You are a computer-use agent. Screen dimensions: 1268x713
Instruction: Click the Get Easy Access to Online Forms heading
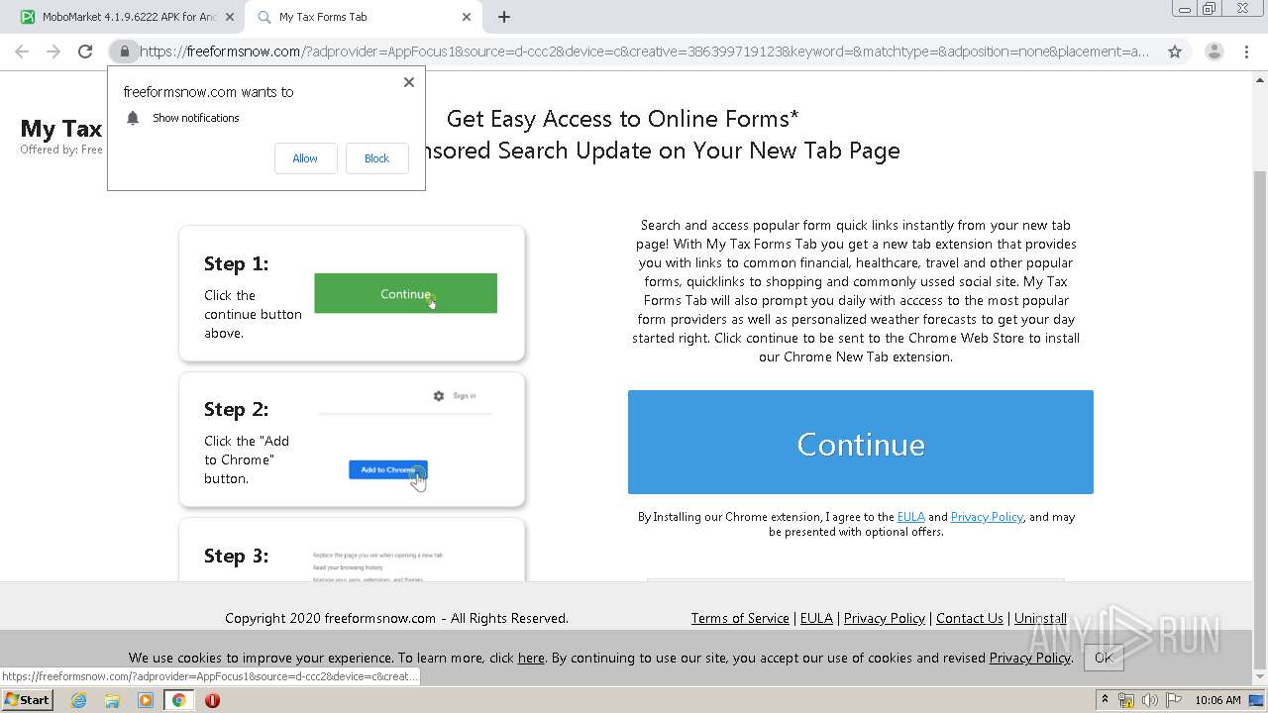click(622, 119)
